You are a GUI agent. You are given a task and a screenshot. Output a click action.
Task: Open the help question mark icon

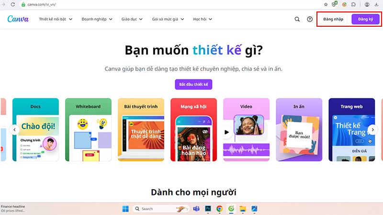coord(310,19)
